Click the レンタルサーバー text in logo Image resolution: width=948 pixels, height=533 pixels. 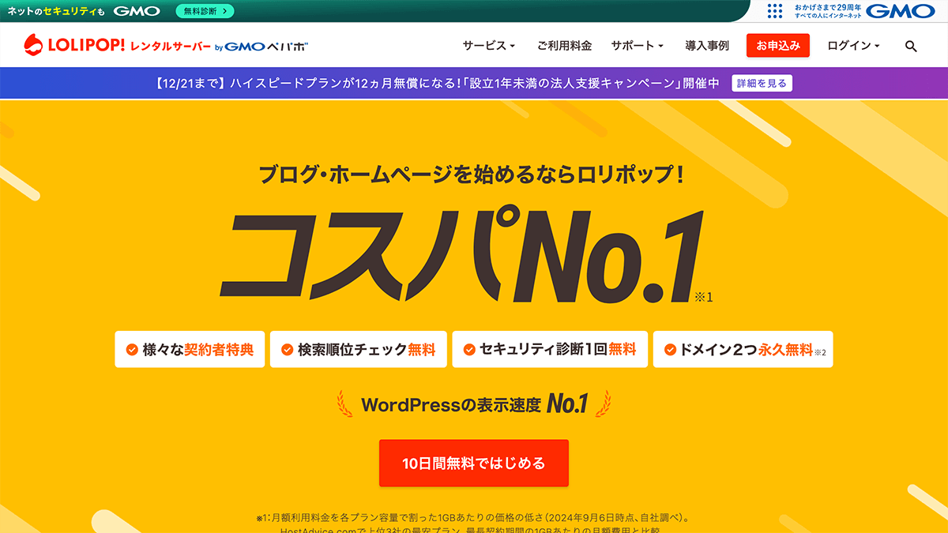(x=171, y=47)
